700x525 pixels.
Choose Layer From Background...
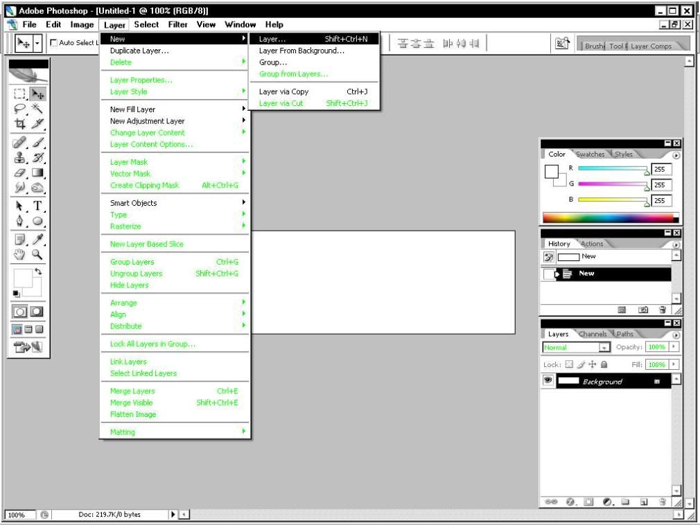[313, 51]
